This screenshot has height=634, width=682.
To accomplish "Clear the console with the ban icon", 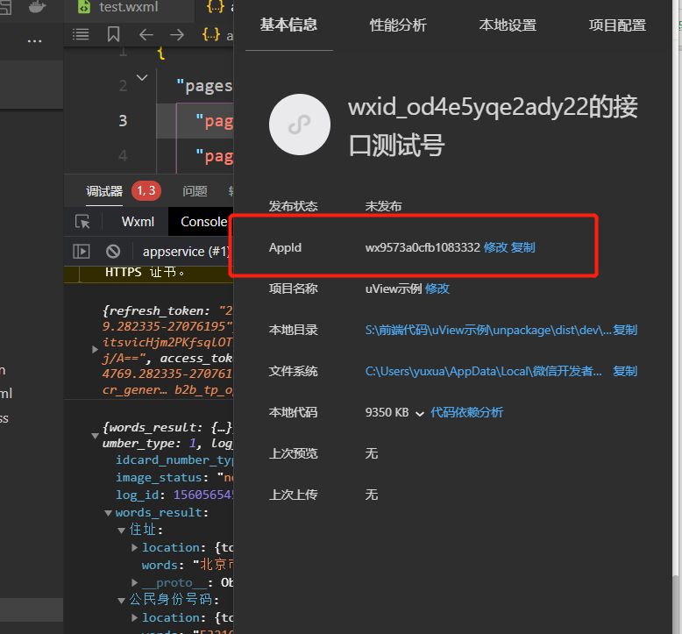I will click(113, 251).
